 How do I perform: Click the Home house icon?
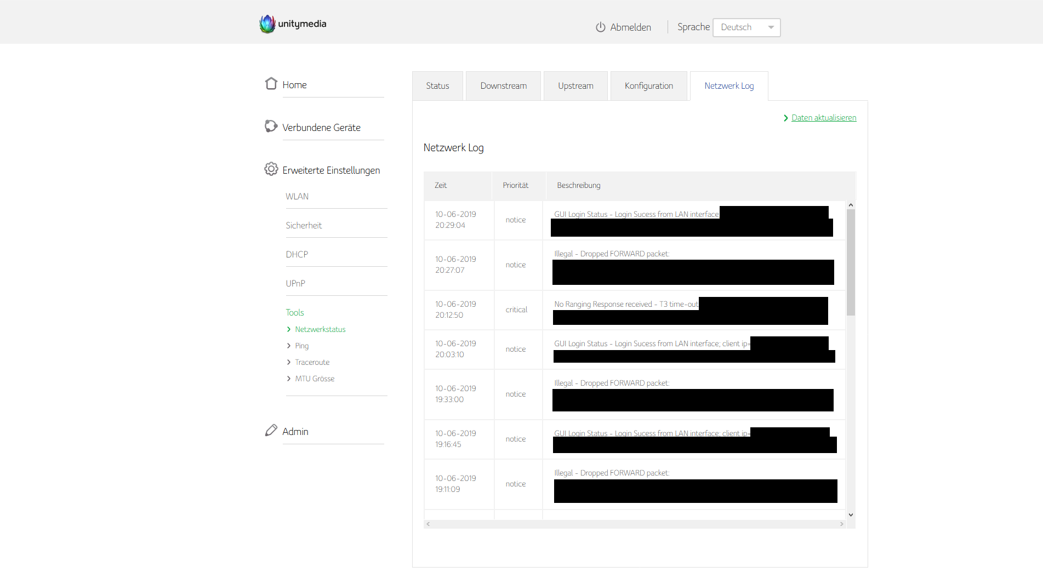(x=271, y=83)
